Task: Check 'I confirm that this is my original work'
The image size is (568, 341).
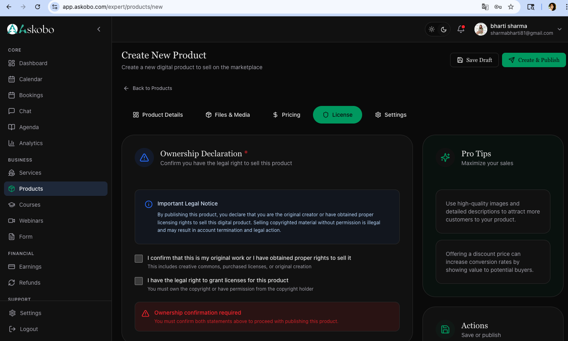Action: point(138,259)
